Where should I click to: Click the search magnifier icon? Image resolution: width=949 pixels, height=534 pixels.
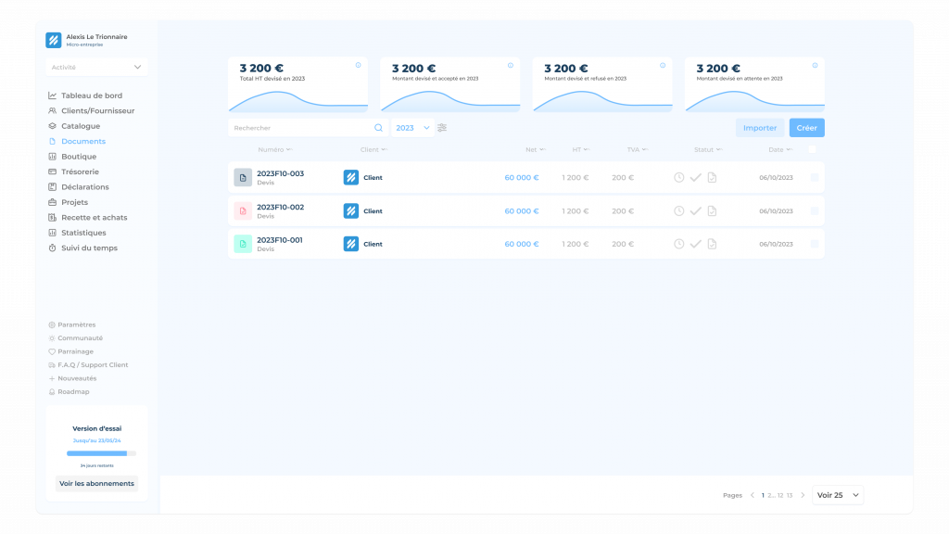point(378,128)
